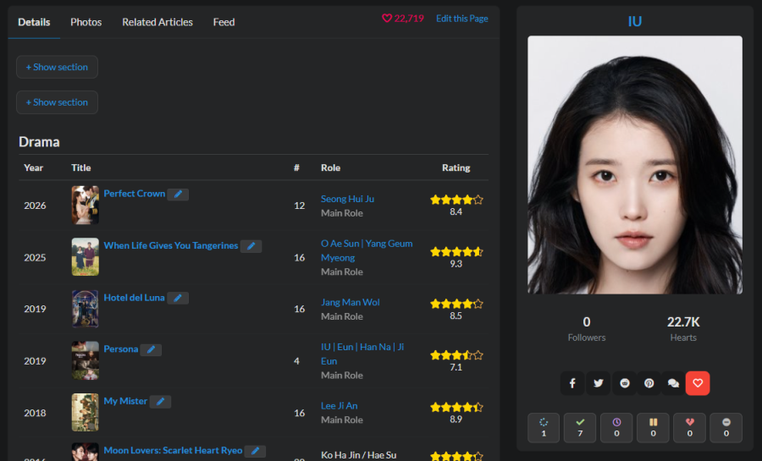
Task: Expand the first Show section
Action: click(57, 67)
